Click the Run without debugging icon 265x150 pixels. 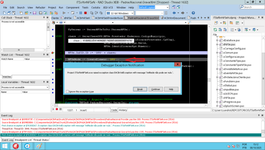pyautogui.click(x=73, y=13)
